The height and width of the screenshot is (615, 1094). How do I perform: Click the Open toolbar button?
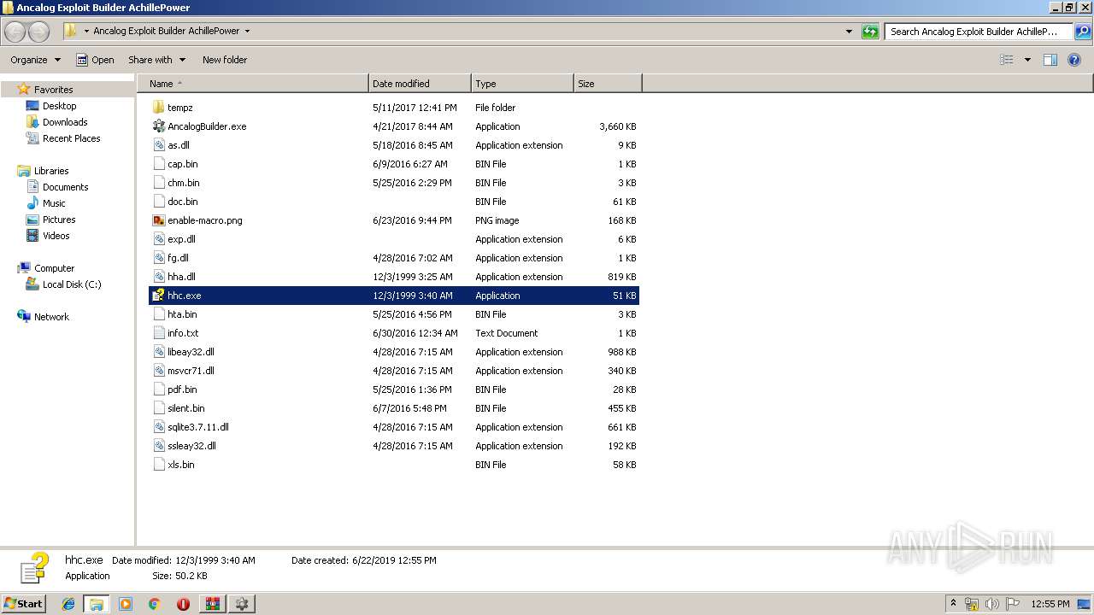tap(95, 60)
